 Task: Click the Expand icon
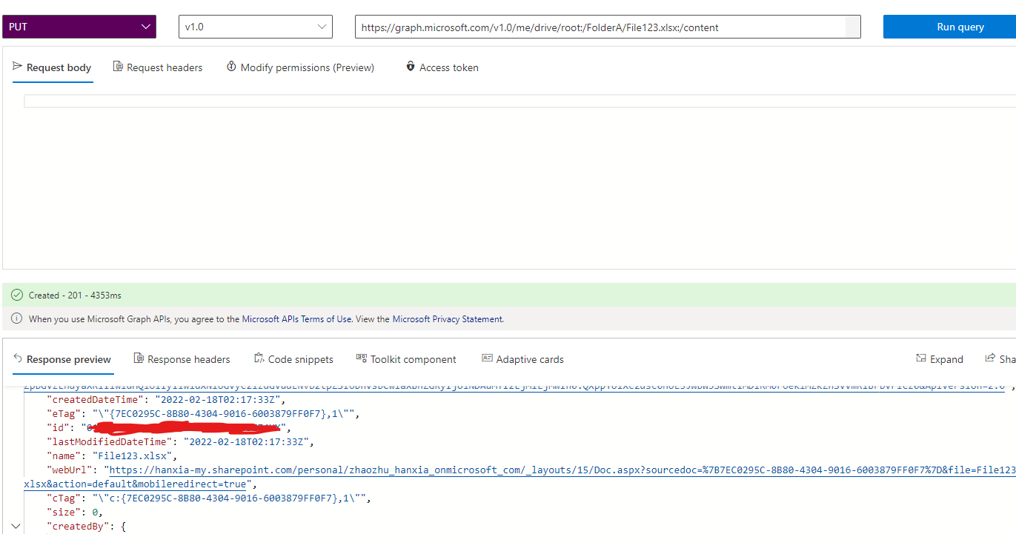tap(920, 358)
